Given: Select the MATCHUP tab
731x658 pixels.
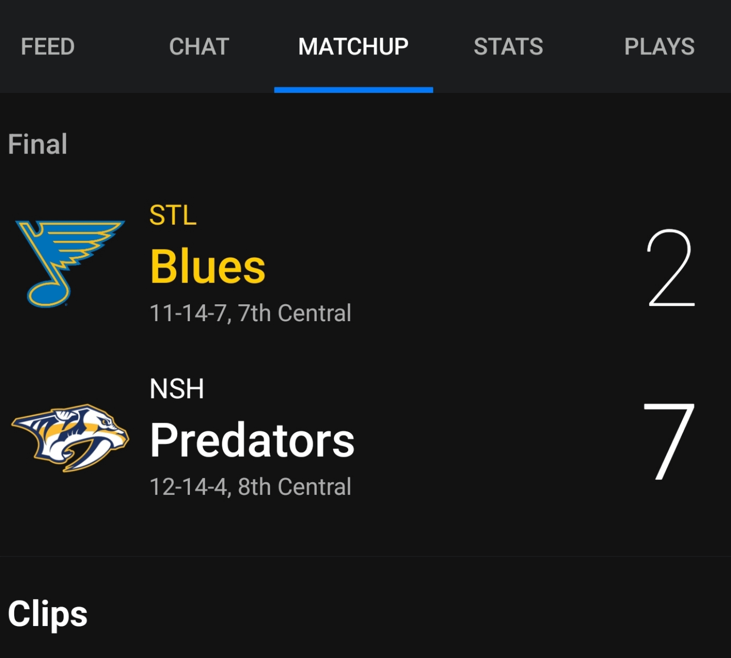Looking at the screenshot, I should 353,47.
